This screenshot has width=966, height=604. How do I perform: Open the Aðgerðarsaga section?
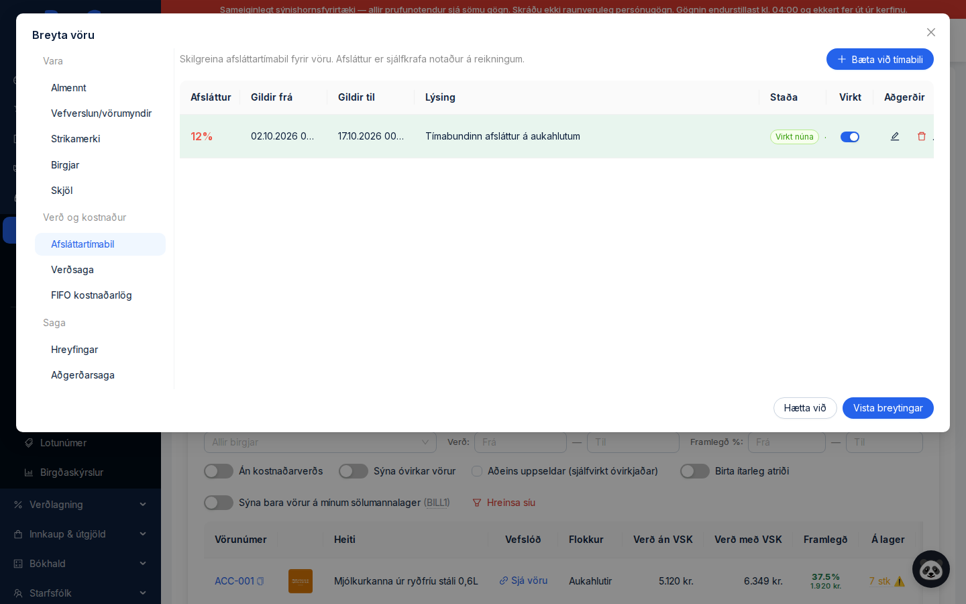coord(100,375)
